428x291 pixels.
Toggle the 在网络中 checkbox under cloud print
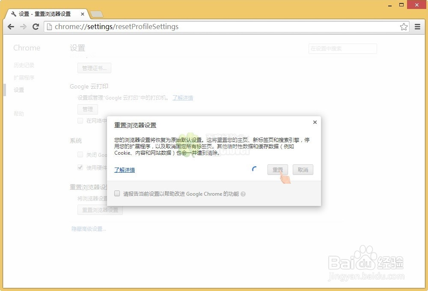[x=80, y=121]
